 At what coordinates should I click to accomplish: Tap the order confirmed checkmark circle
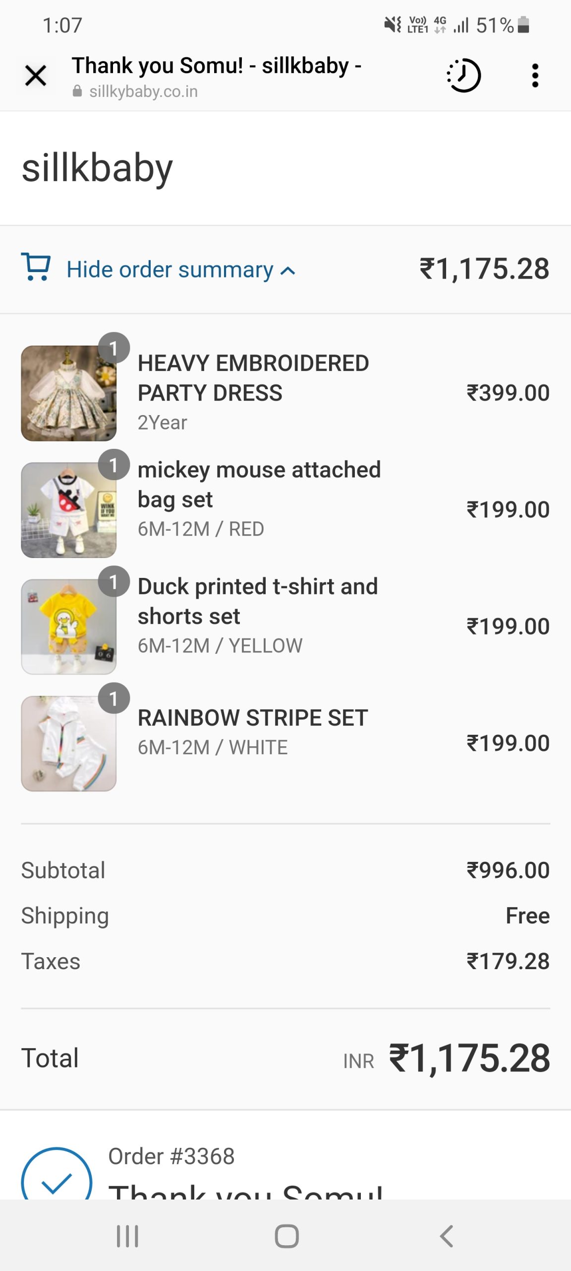click(x=57, y=1177)
